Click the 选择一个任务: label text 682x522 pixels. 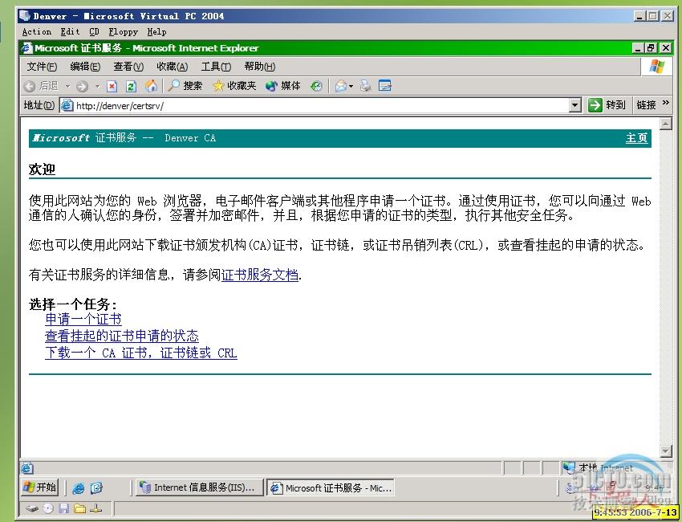(73, 304)
